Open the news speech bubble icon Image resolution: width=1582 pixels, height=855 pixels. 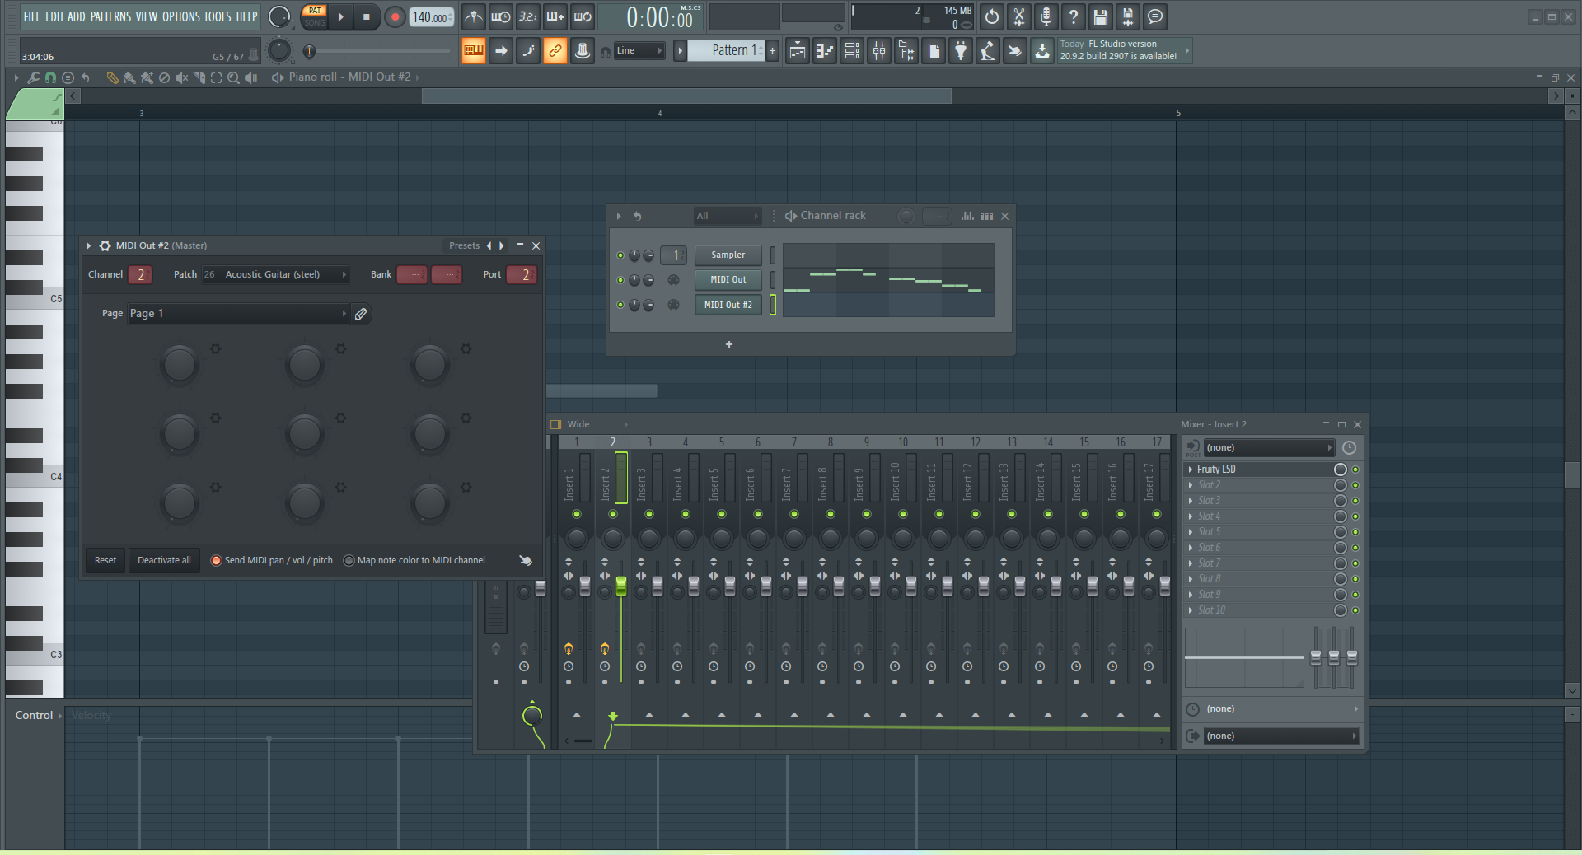[1155, 16]
